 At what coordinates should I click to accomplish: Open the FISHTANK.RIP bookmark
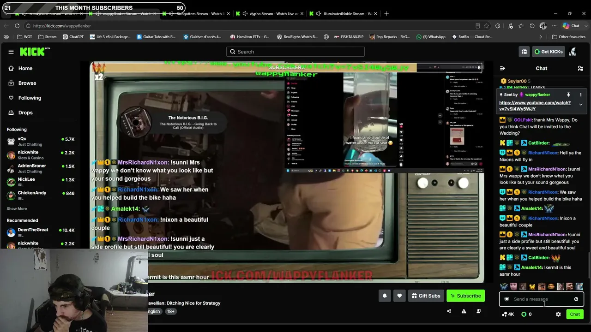click(349, 37)
